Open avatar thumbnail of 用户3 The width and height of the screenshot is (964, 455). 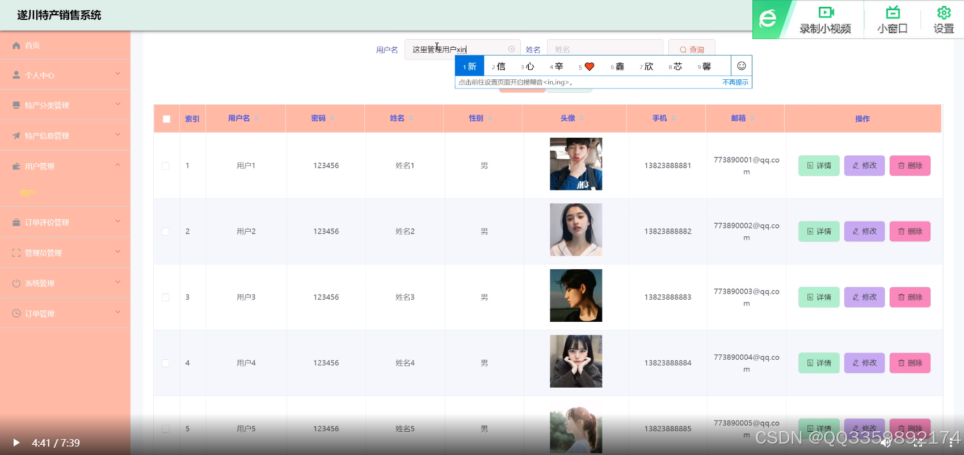[x=576, y=295]
